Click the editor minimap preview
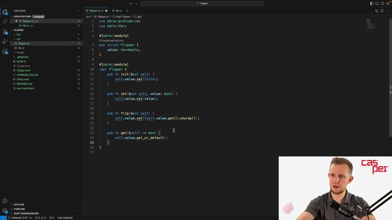 click(372, 24)
